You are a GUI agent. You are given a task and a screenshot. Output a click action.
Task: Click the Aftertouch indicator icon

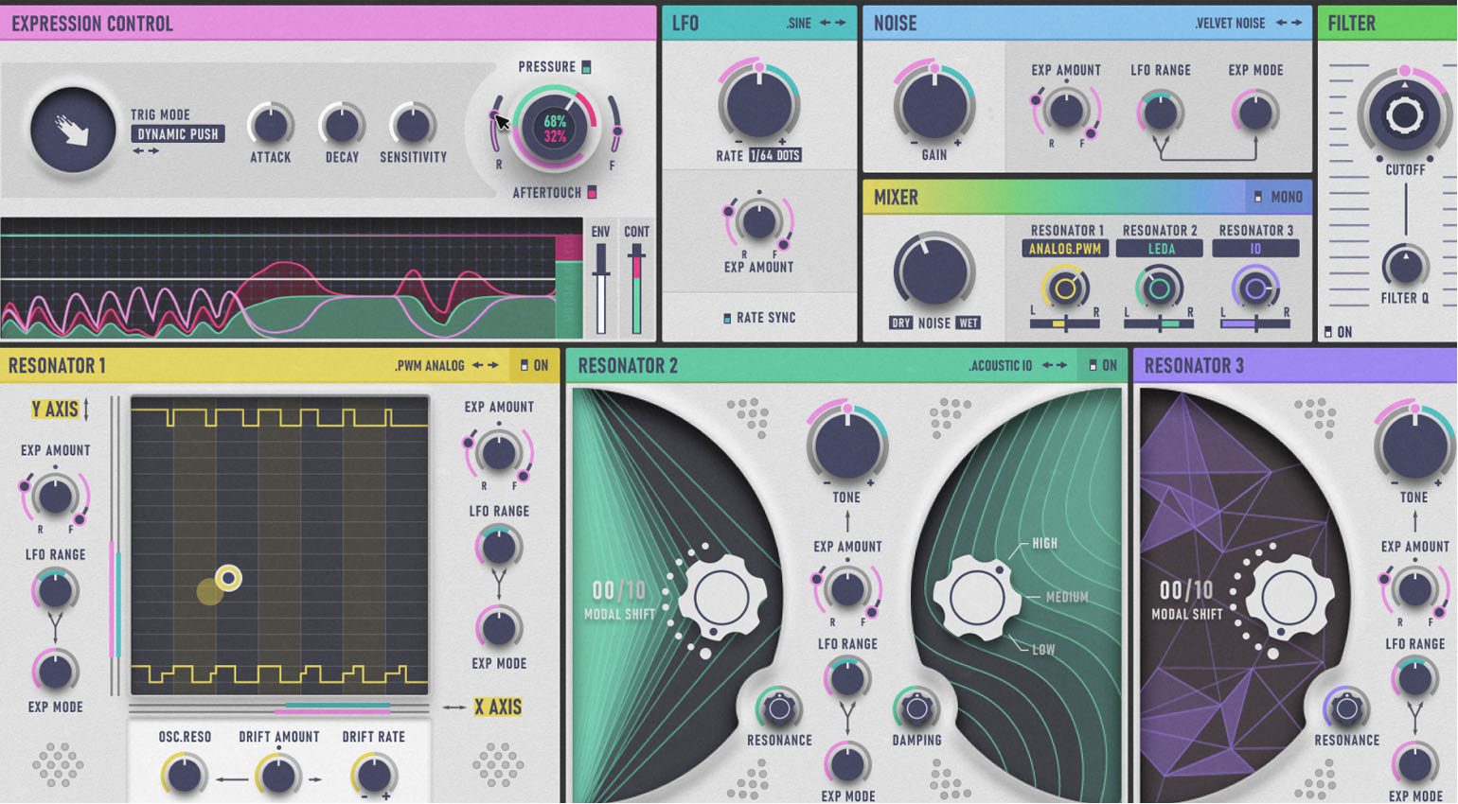pyautogui.click(x=593, y=191)
